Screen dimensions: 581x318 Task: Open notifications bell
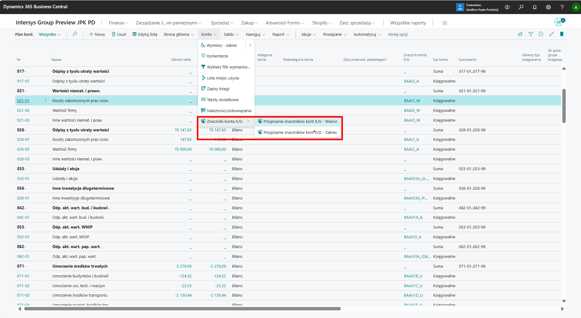pyautogui.click(x=535, y=7)
